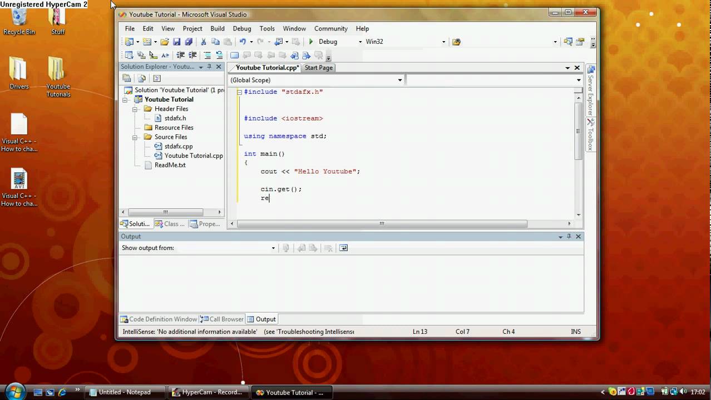This screenshot has height=400, width=711.
Task: Click the Undo arrow icon
Action: pos(243,42)
